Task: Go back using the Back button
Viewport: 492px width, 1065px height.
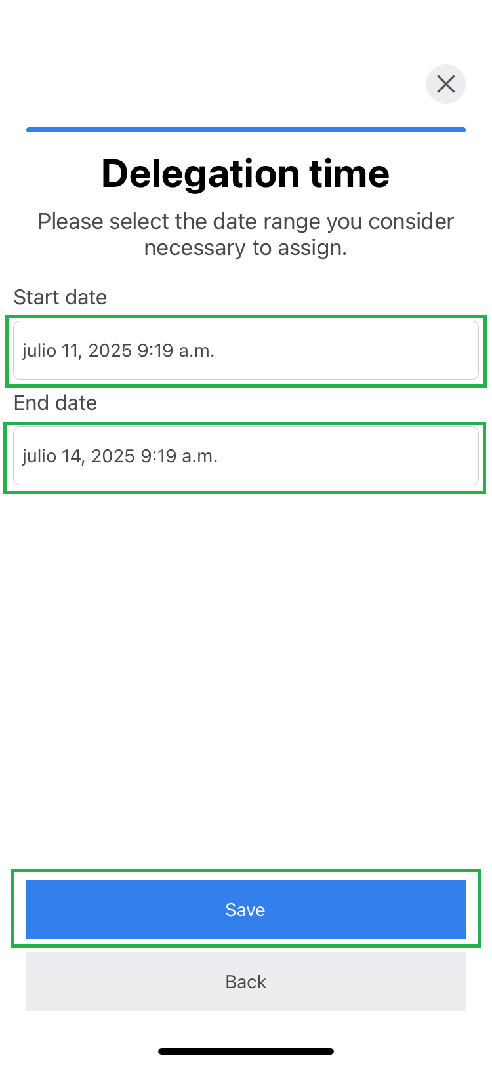Action: 246,982
